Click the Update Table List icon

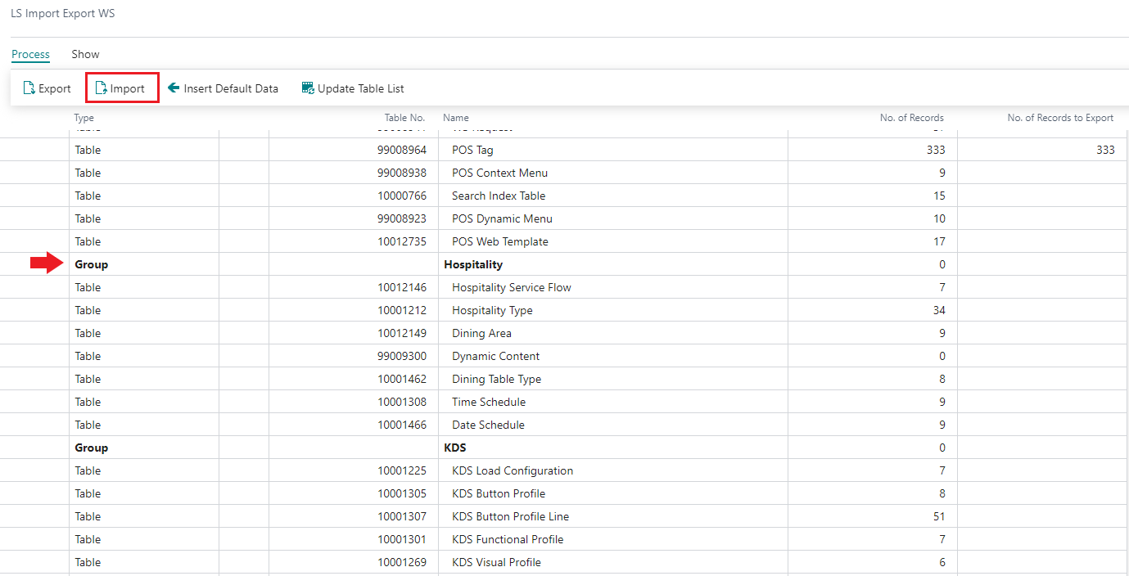[308, 88]
